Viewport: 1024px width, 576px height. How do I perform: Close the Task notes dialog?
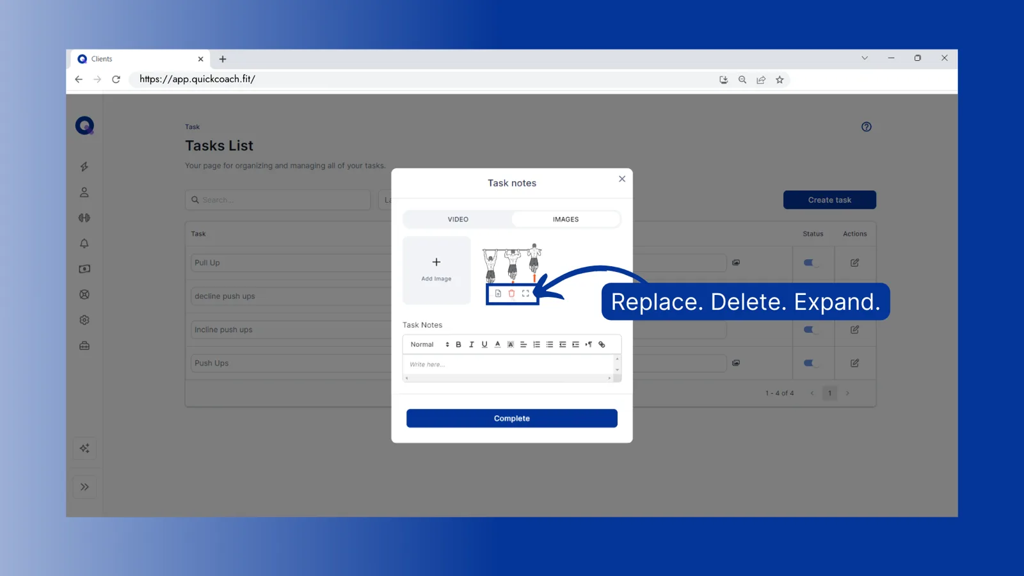point(622,179)
